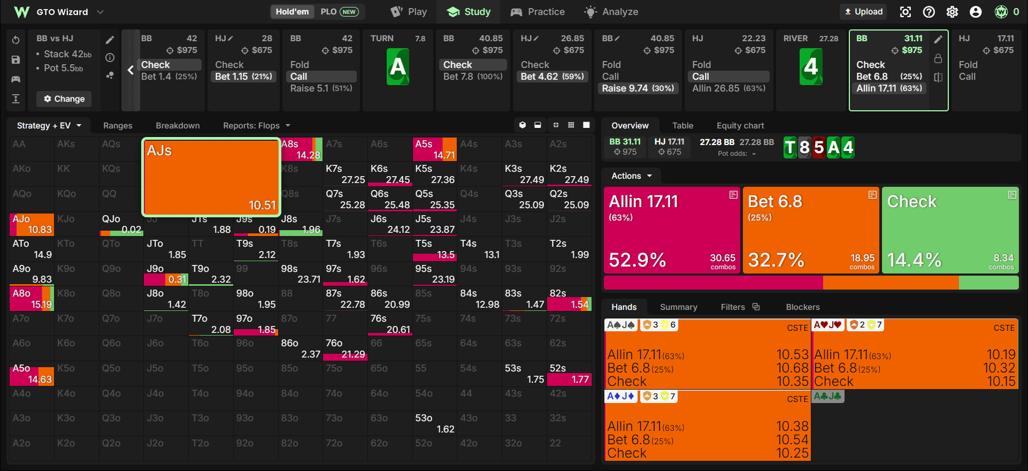Open the help question mark icon

tap(929, 12)
